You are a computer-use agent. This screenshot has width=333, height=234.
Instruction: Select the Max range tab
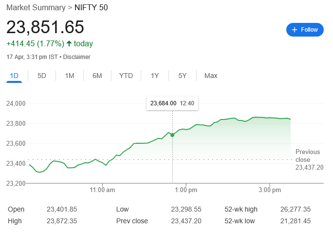pos(211,76)
